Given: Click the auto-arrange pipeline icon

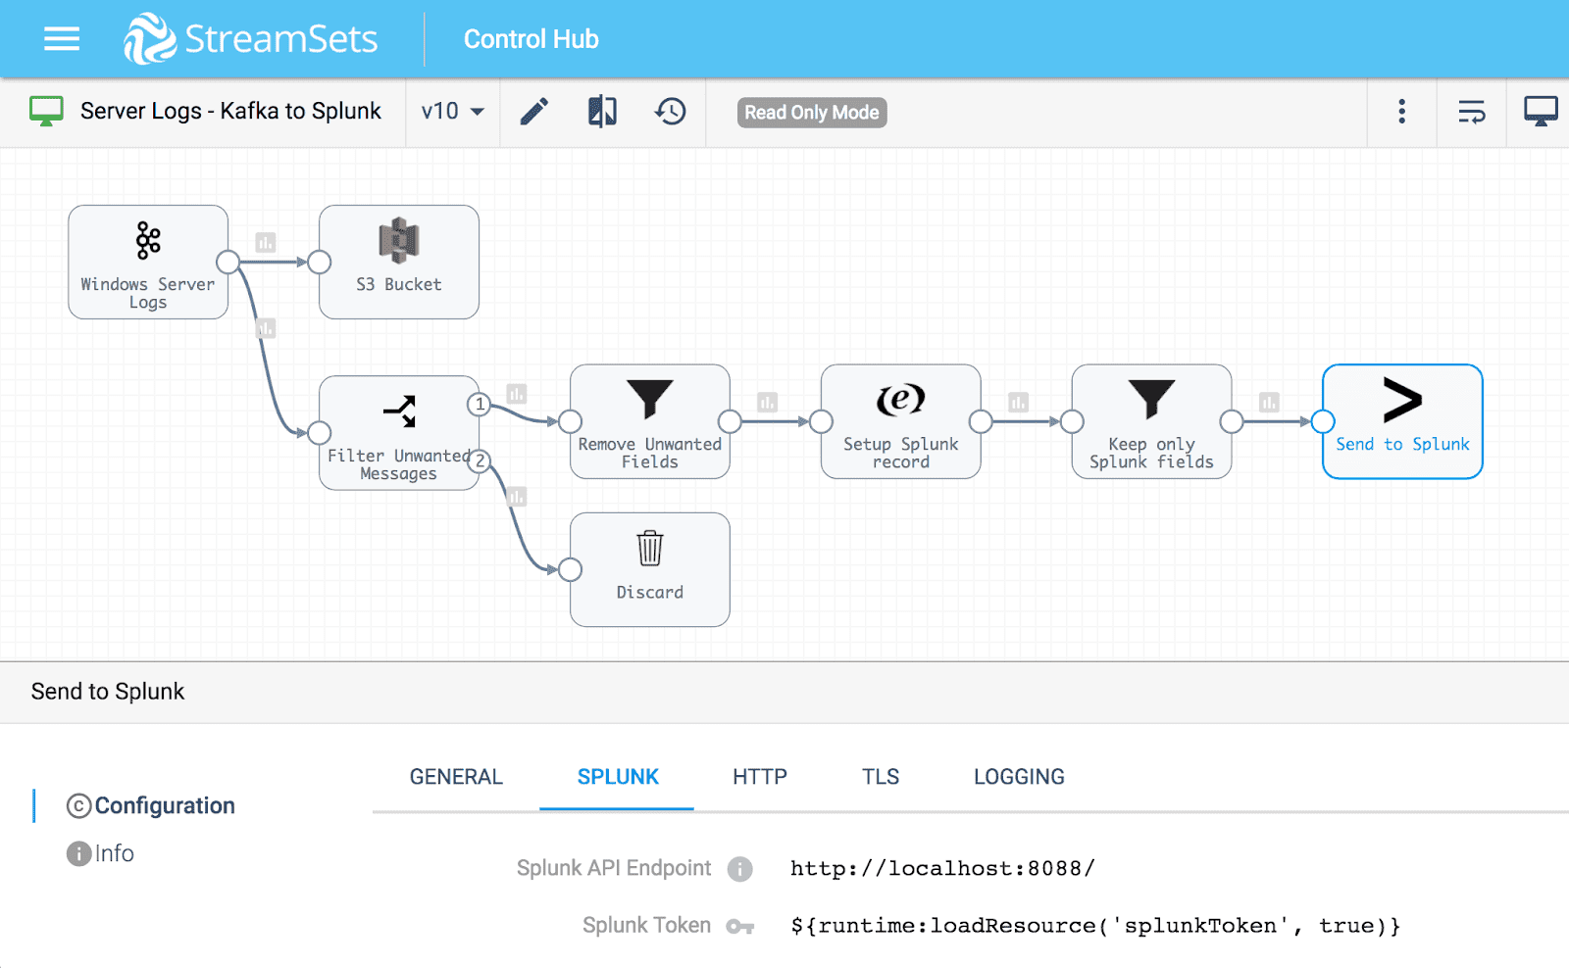Looking at the screenshot, I should 1471,112.
